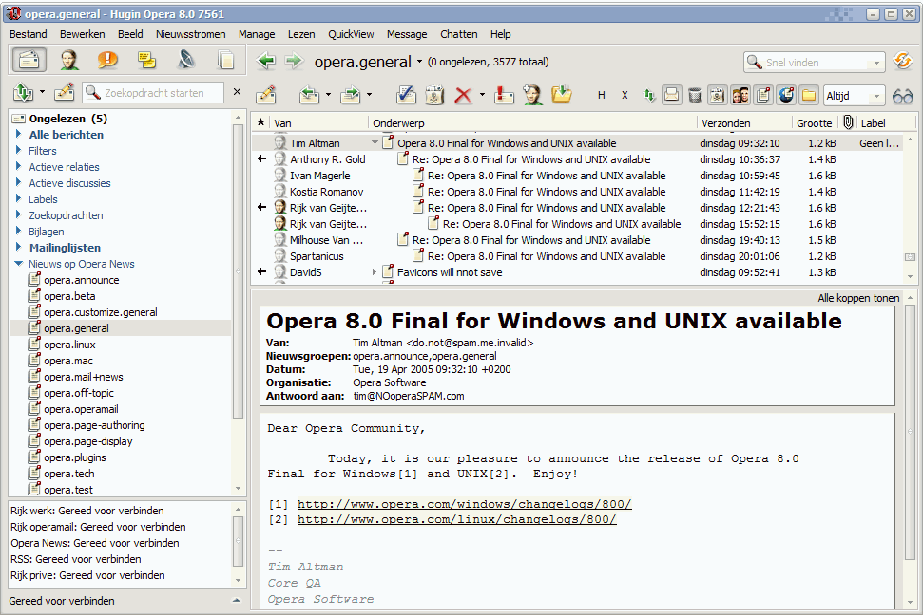
Task: Select the opera.linux newsgroup
Action: [x=69, y=345]
